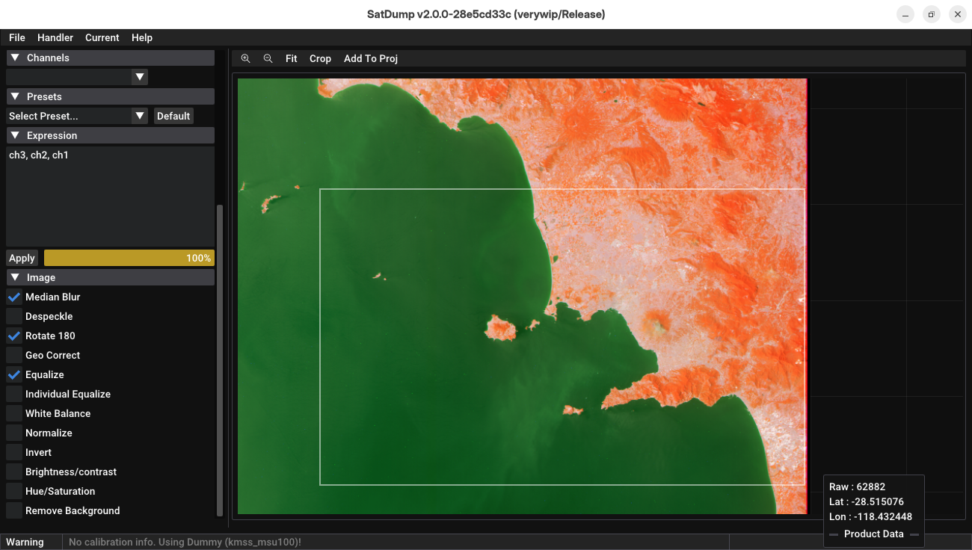
Task: Disable the Median Blur checkbox
Action: pyautogui.click(x=14, y=297)
